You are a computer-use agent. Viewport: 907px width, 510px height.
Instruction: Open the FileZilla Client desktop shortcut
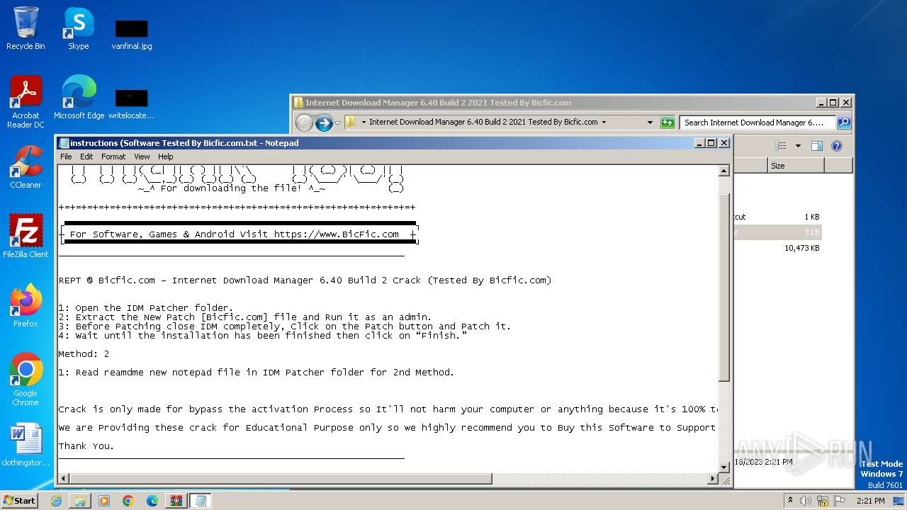tap(26, 236)
